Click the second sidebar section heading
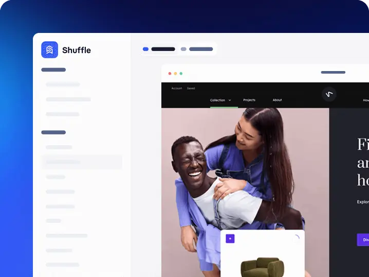369x277 pixels. 53,132
